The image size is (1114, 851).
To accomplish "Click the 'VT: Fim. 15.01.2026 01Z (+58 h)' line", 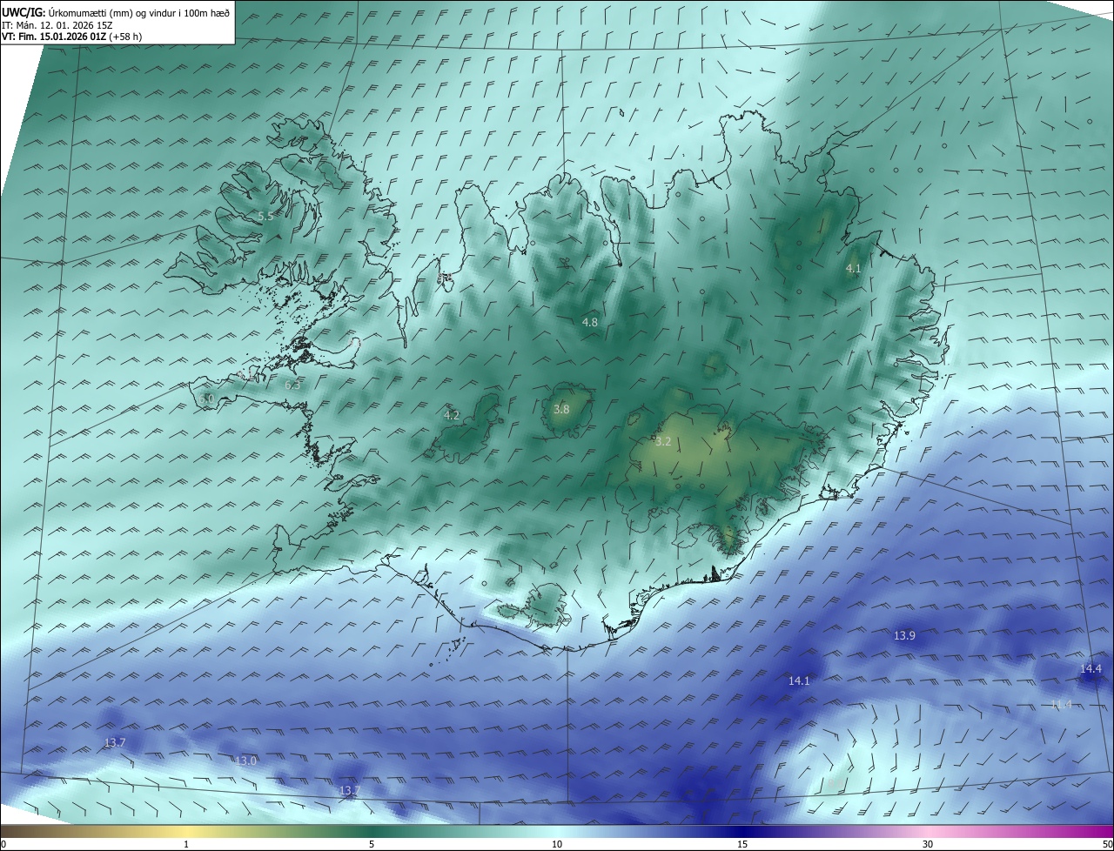I will point(72,37).
